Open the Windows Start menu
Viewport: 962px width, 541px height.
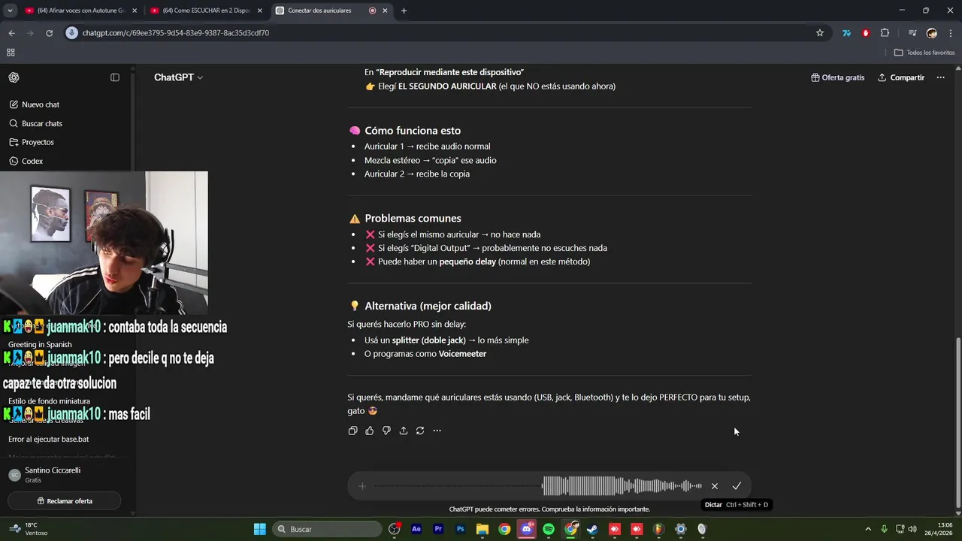[x=259, y=529]
